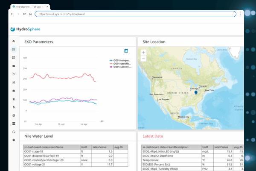The width and height of the screenshot is (256, 171).
Task: Open the help question-mark icon in sidebar
Action: (14, 140)
